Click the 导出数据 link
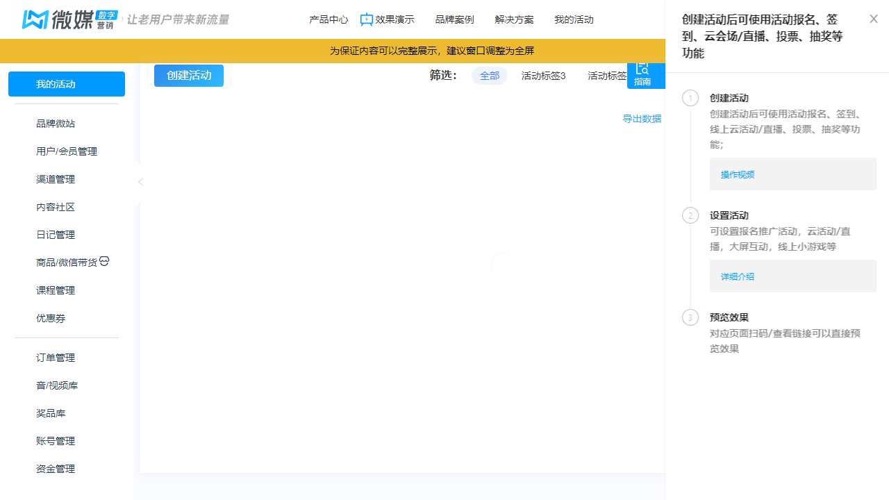 641,119
